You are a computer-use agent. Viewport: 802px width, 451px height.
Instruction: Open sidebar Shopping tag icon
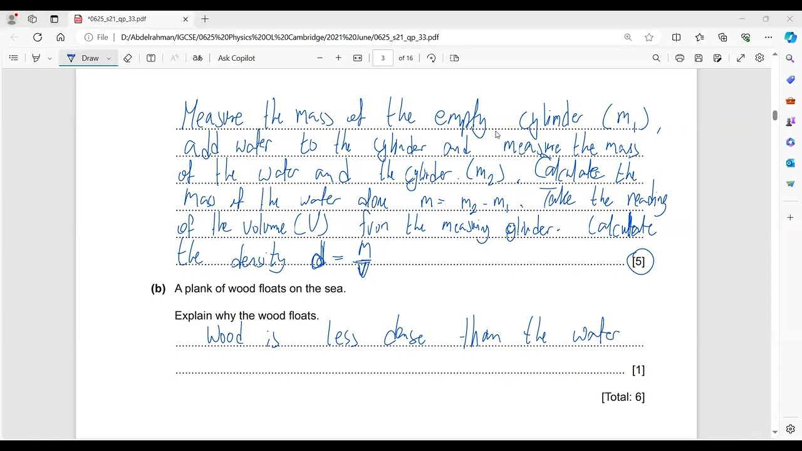(790, 80)
